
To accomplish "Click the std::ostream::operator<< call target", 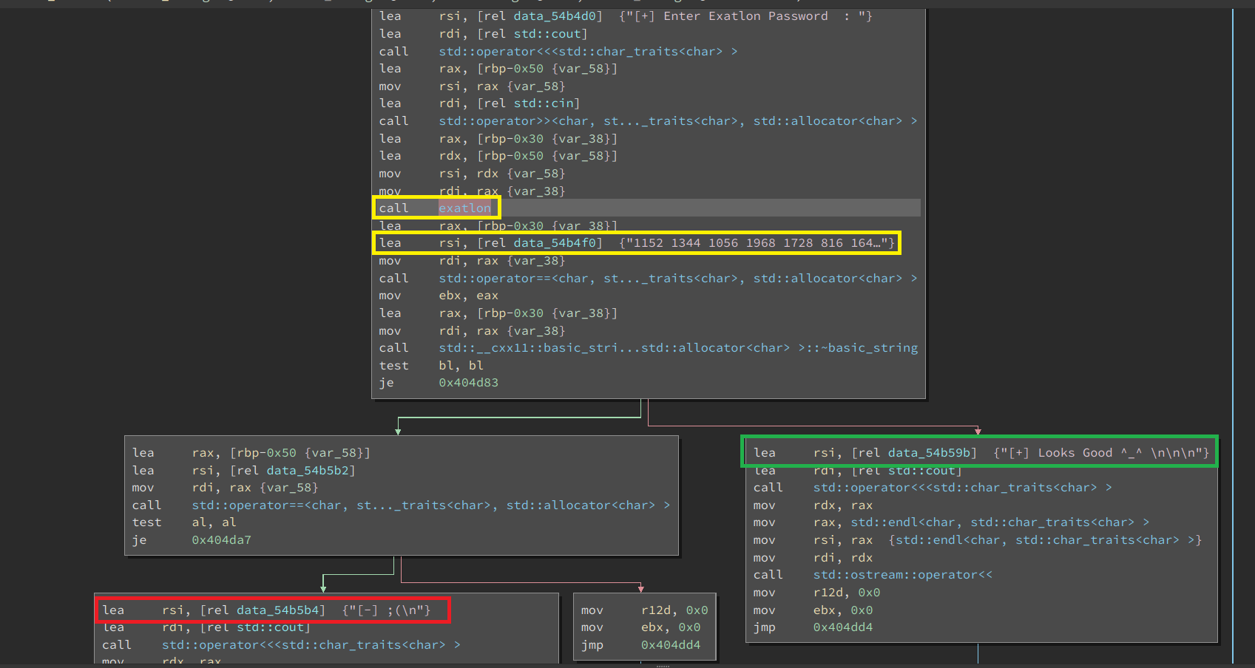I will [902, 574].
